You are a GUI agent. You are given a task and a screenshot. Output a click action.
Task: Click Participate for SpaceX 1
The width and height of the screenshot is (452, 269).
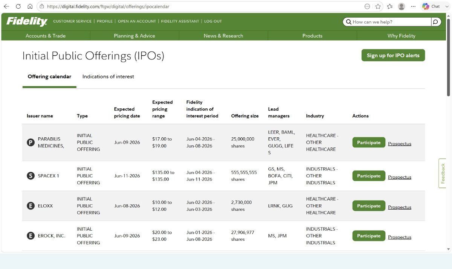[x=369, y=176]
